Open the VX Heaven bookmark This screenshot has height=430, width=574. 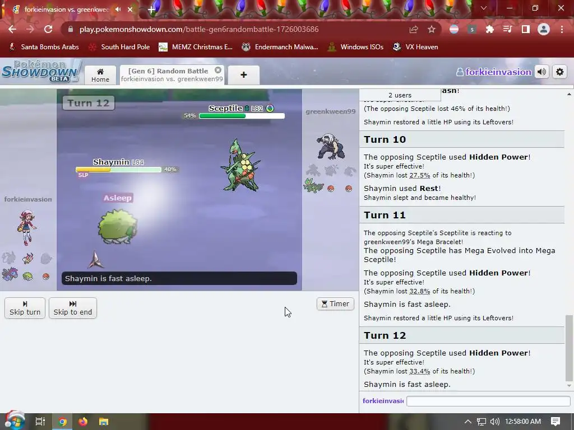click(x=415, y=47)
